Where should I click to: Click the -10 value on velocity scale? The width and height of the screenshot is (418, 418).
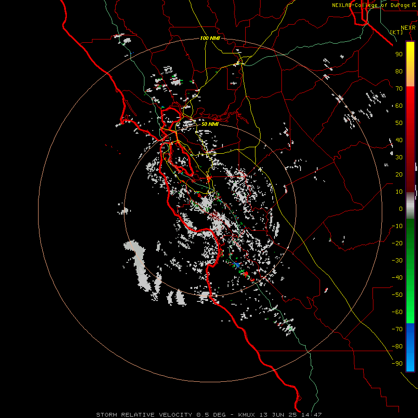point(397,226)
